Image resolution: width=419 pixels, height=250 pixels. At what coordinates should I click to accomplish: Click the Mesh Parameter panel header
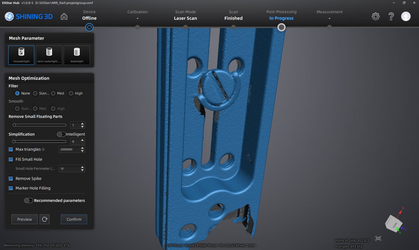[x=49, y=38]
